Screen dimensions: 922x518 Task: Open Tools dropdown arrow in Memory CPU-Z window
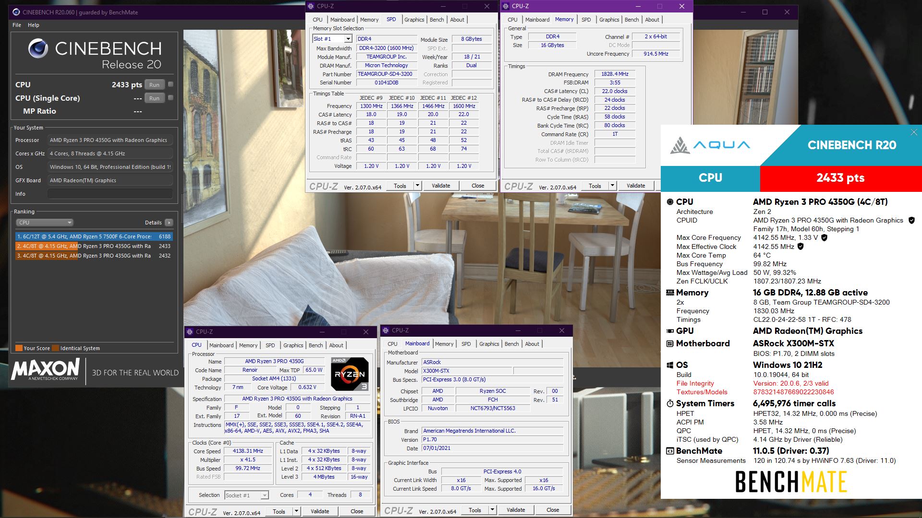coord(612,186)
